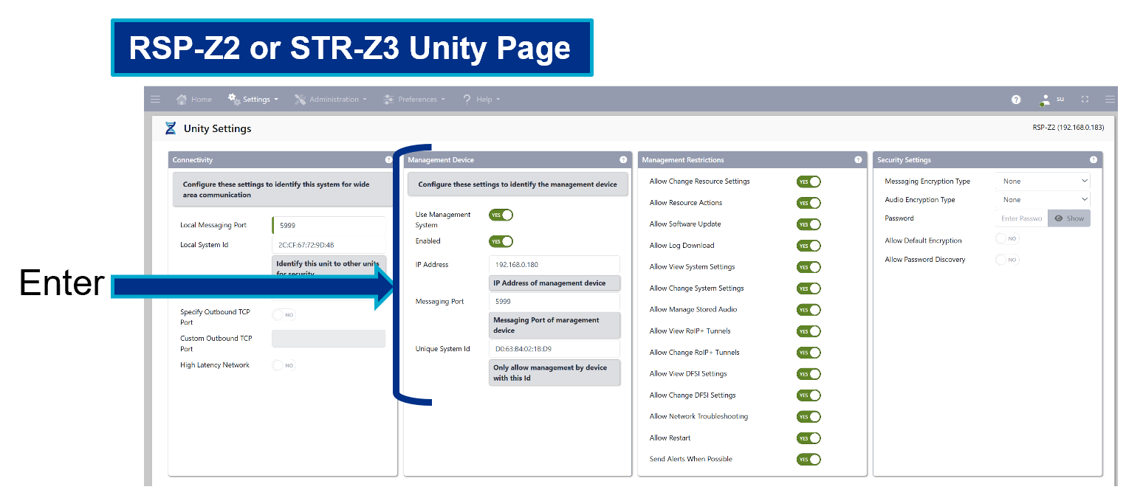Toggle Allow Change RoIP+ Tunnels switch
The image size is (1143, 498).
pos(809,353)
